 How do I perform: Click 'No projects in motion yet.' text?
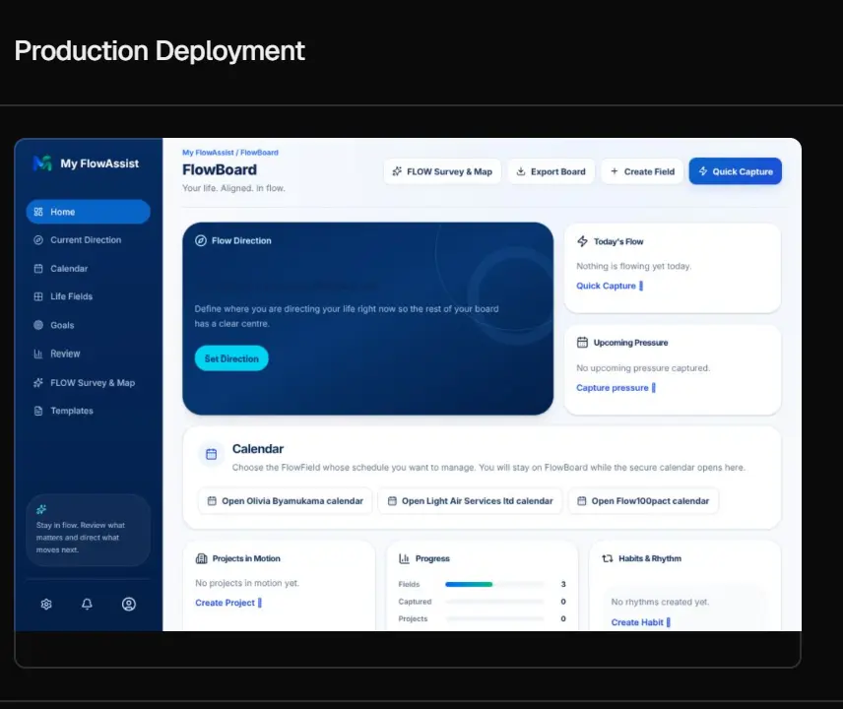pos(247,583)
